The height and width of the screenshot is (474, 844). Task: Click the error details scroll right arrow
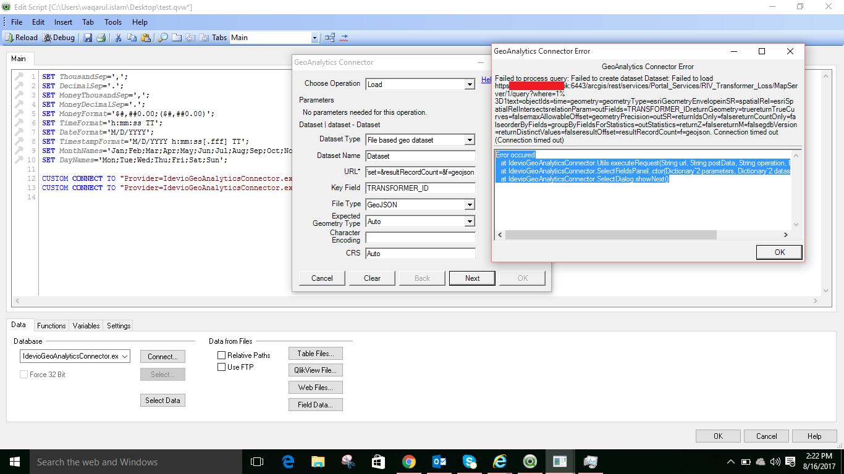[x=785, y=235]
